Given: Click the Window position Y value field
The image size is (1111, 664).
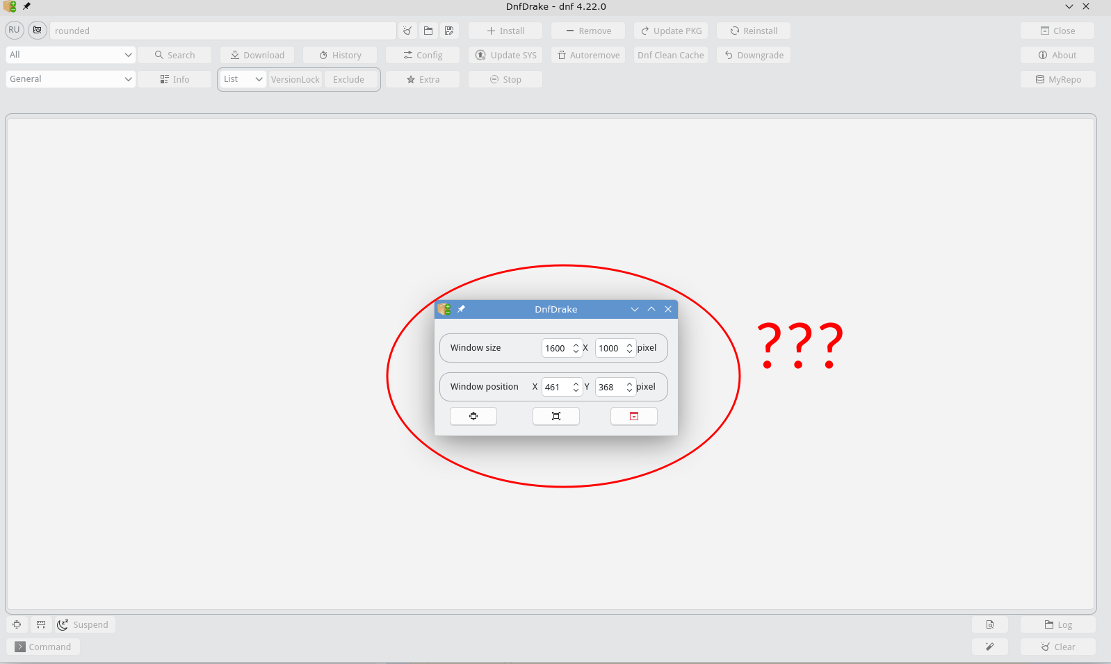Looking at the screenshot, I should point(610,387).
